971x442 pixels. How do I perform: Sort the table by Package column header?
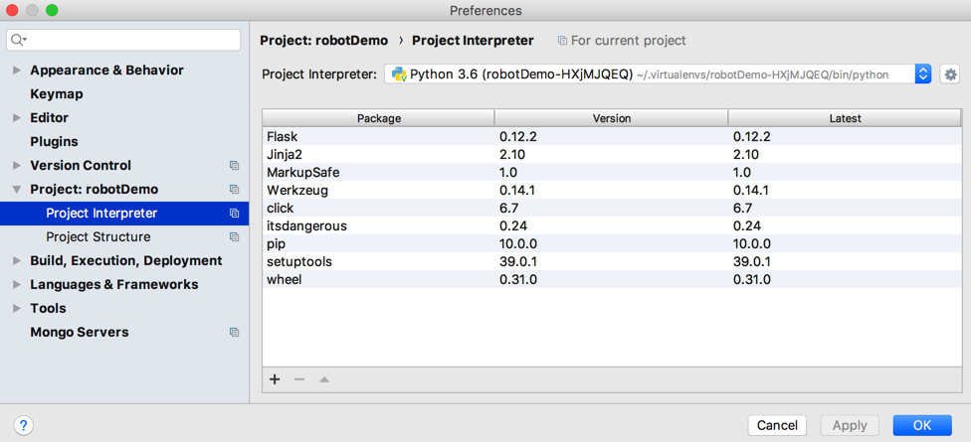(x=378, y=118)
